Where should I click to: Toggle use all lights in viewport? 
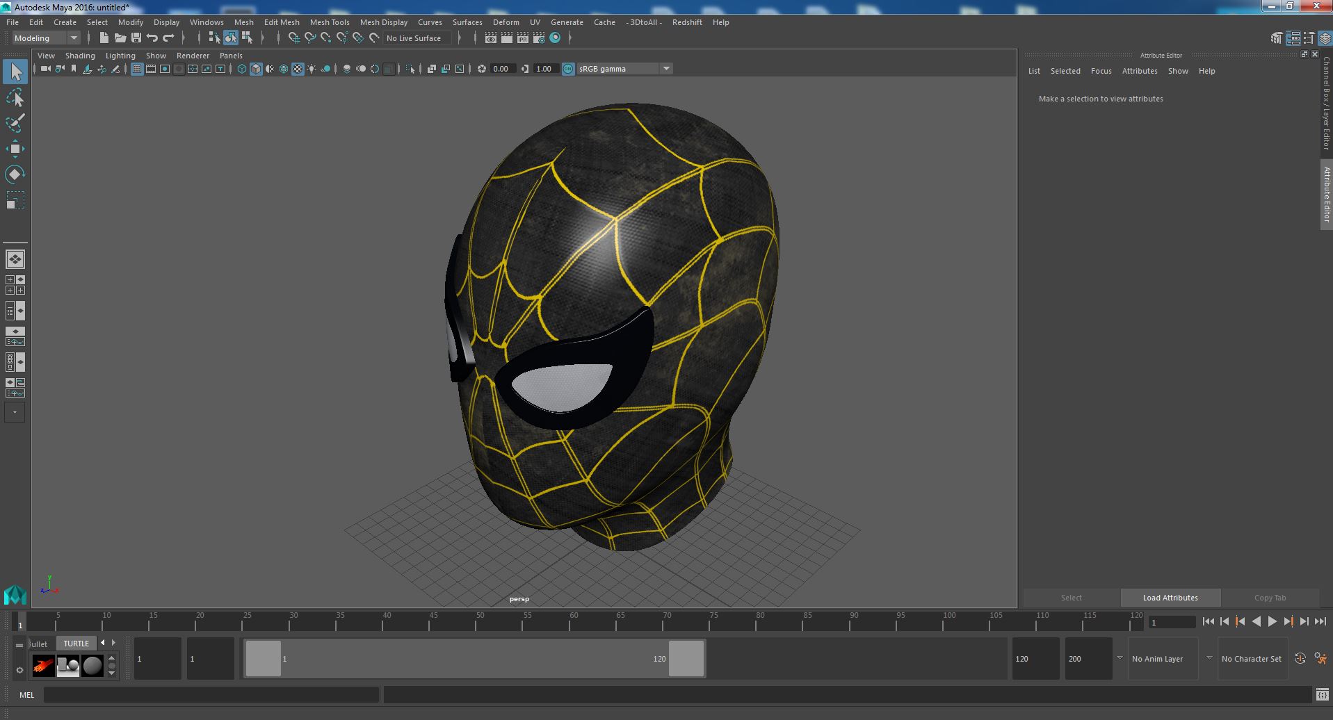(x=312, y=69)
